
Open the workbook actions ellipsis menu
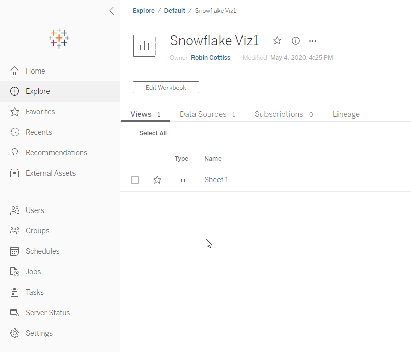(x=312, y=41)
